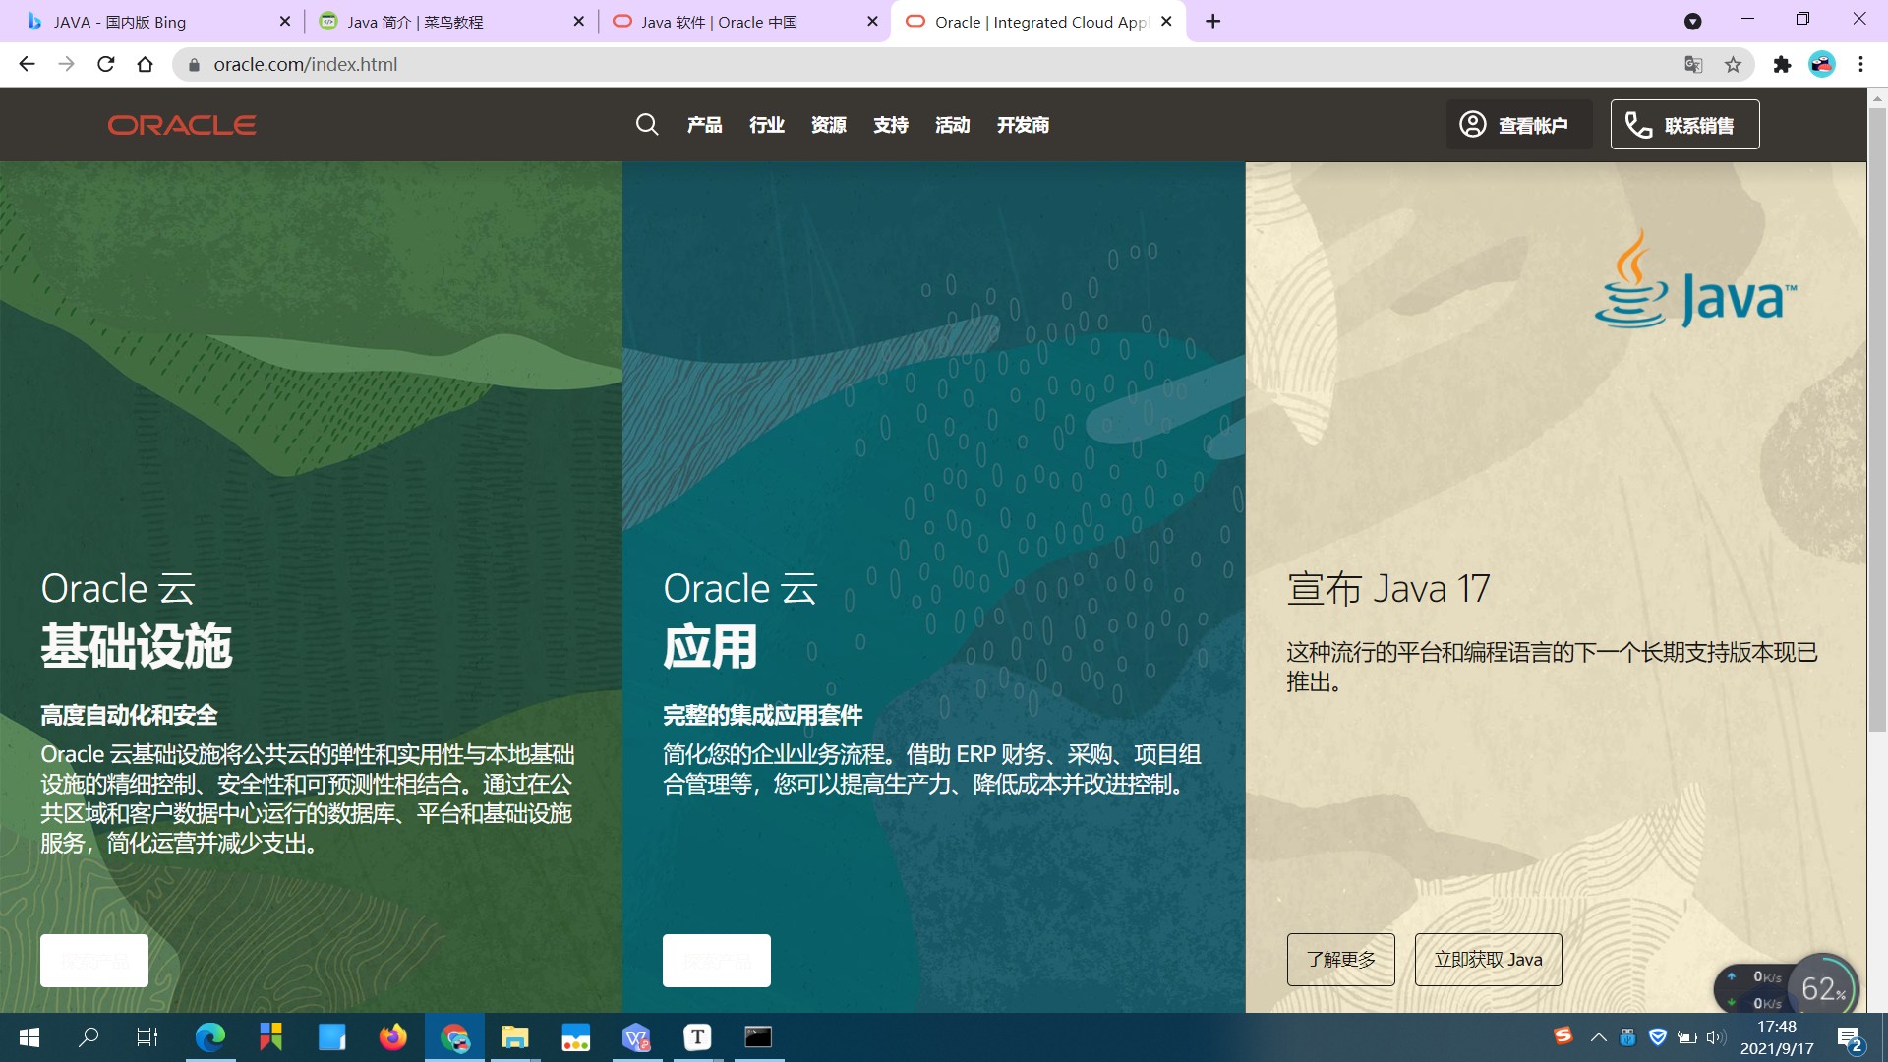1888x1062 pixels.
Task: Open the Windows Start menu
Action: [29, 1037]
